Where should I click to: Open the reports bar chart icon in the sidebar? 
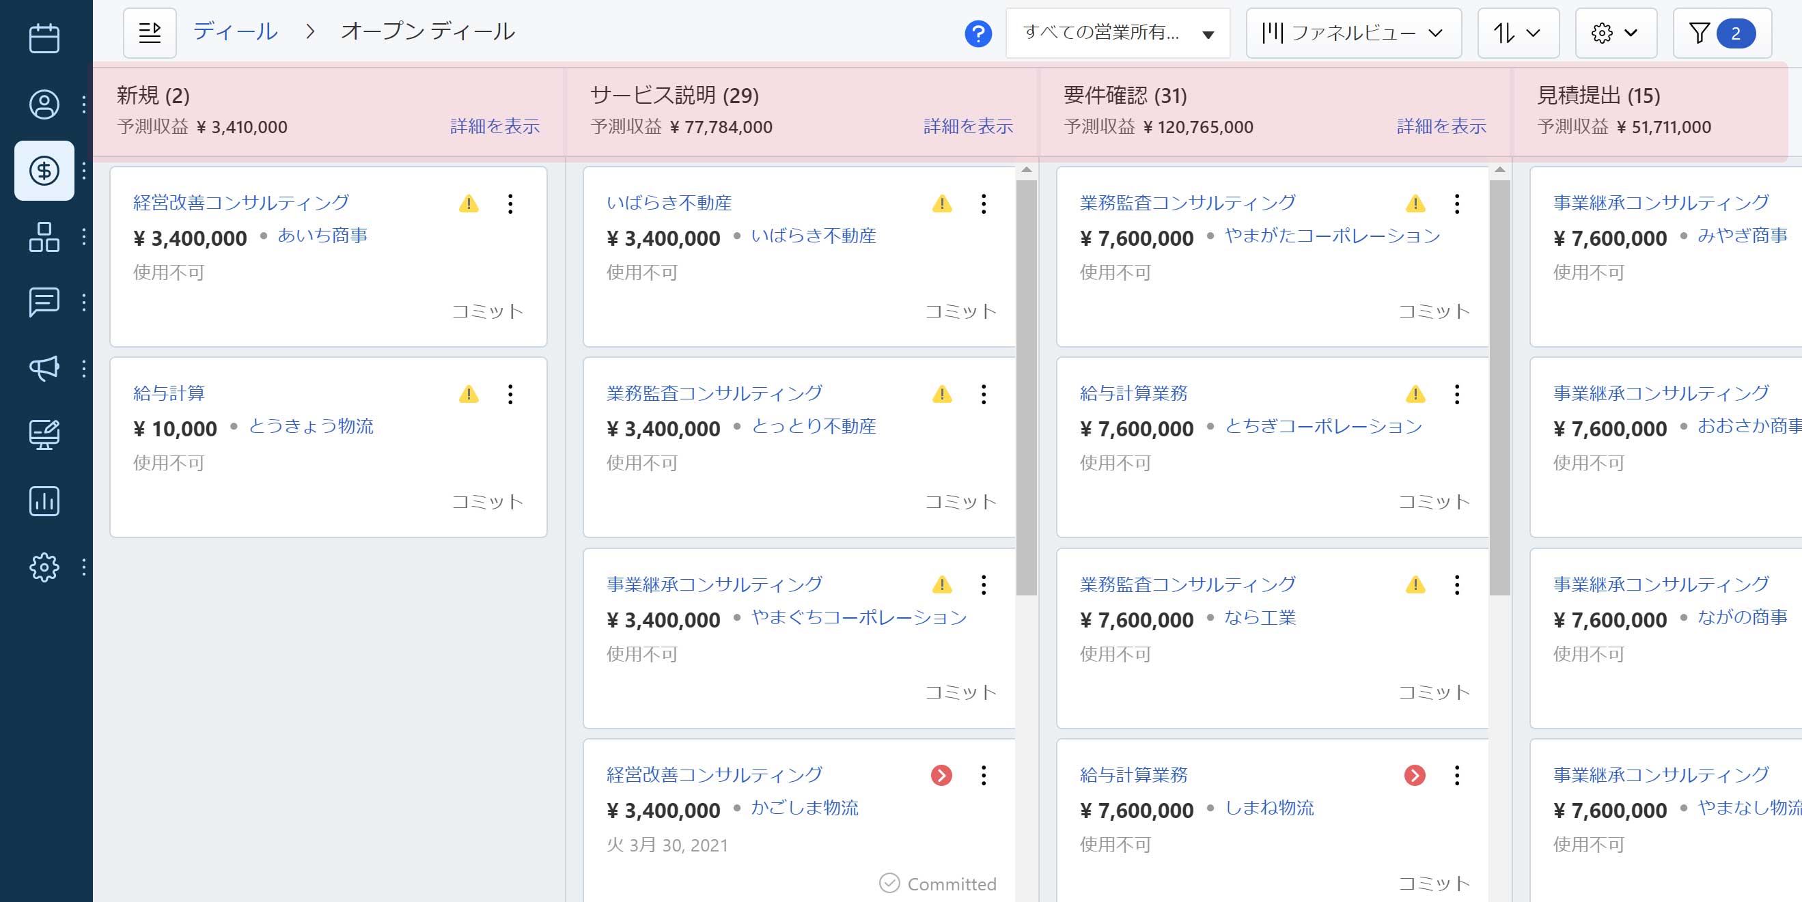pos(44,501)
